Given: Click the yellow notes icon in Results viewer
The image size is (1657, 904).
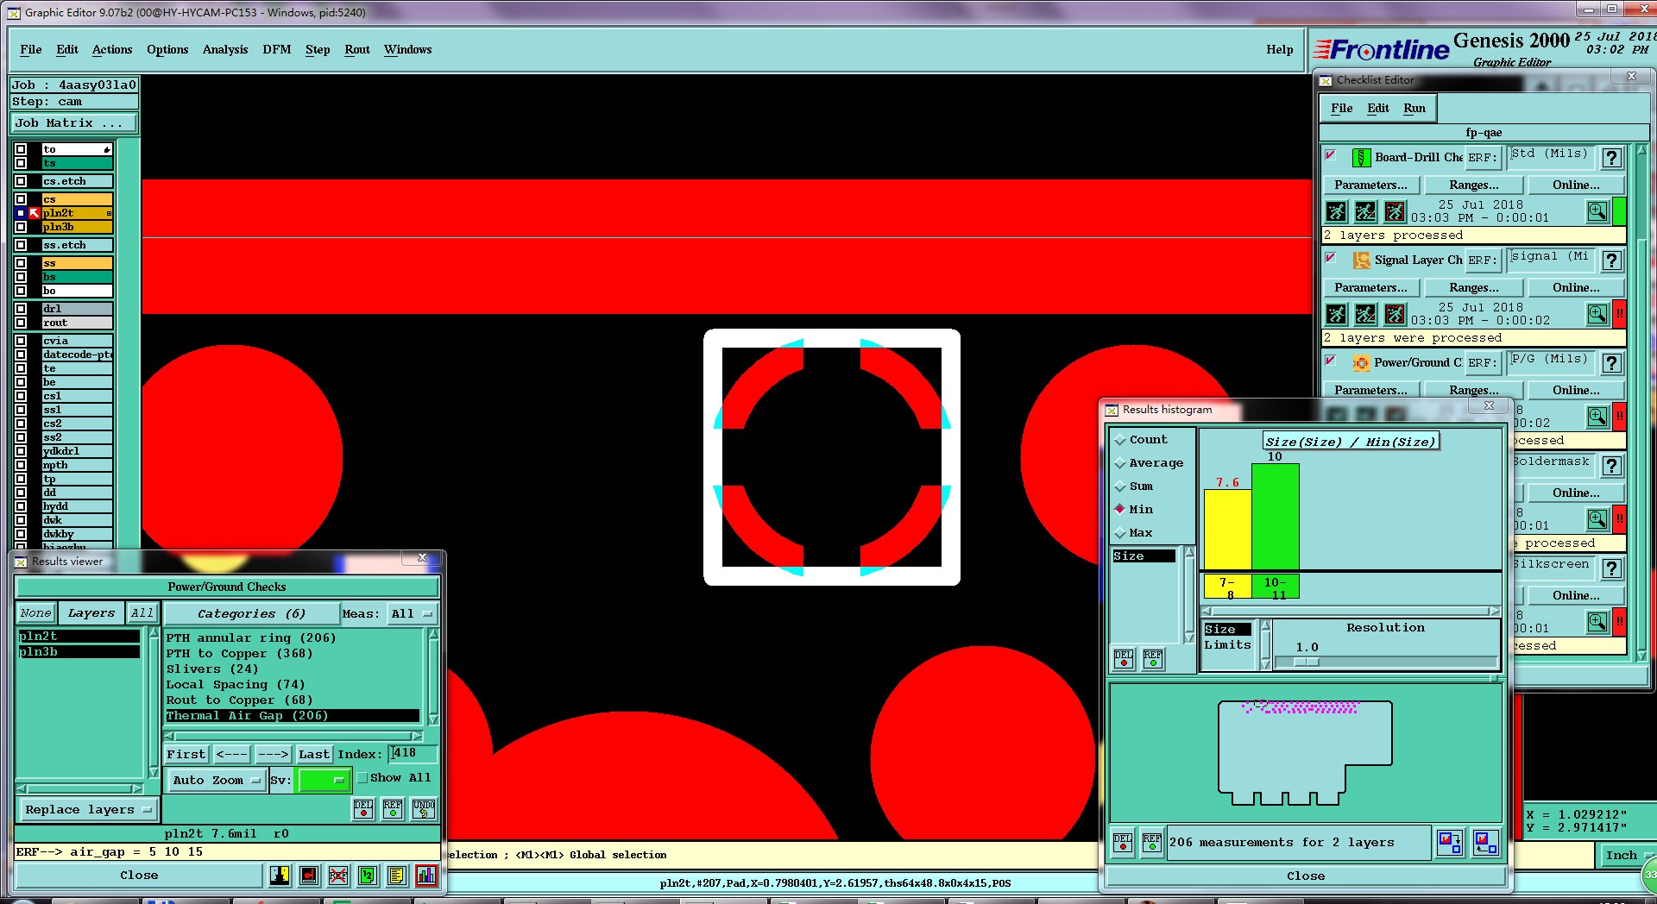Looking at the screenshot, I should pos(396,876).
